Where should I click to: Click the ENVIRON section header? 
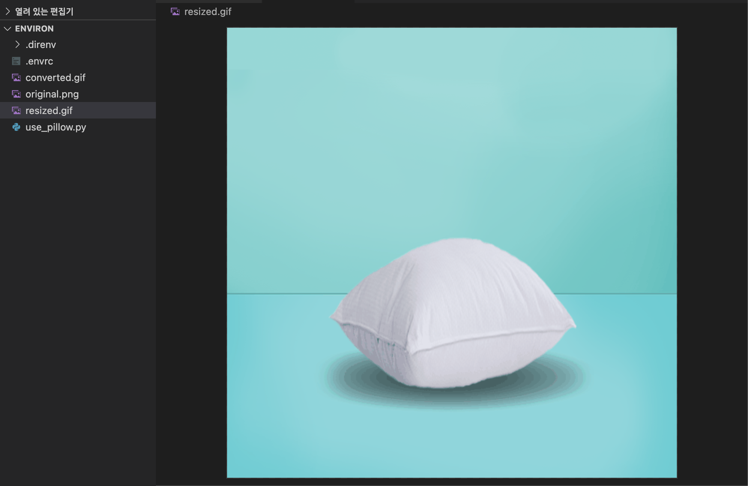coord(34,28)
